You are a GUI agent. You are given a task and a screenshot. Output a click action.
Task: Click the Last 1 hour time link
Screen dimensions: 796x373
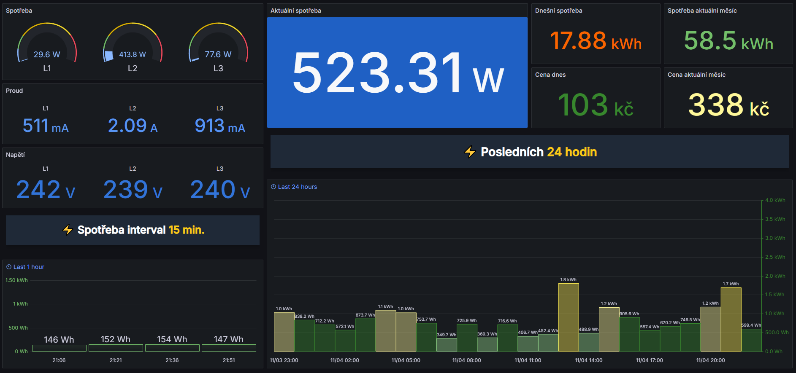pos(29,267)
